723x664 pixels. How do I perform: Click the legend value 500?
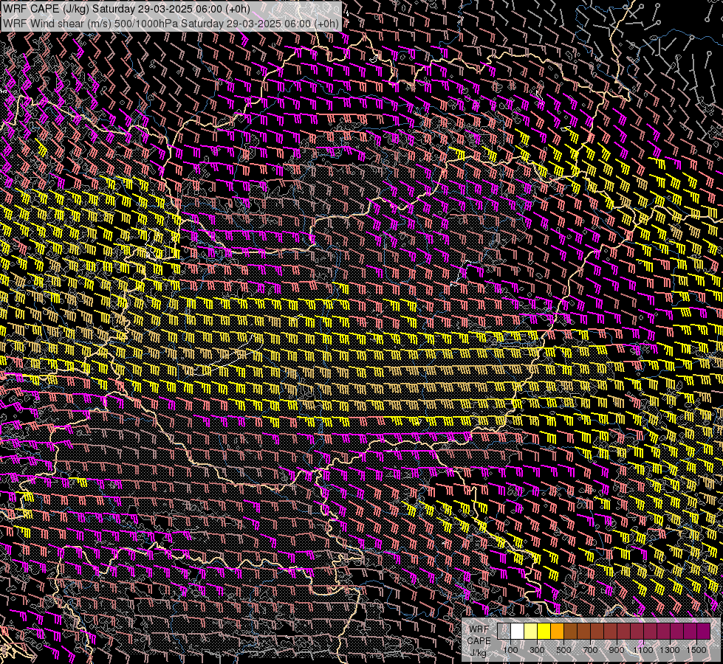point(563,650)
